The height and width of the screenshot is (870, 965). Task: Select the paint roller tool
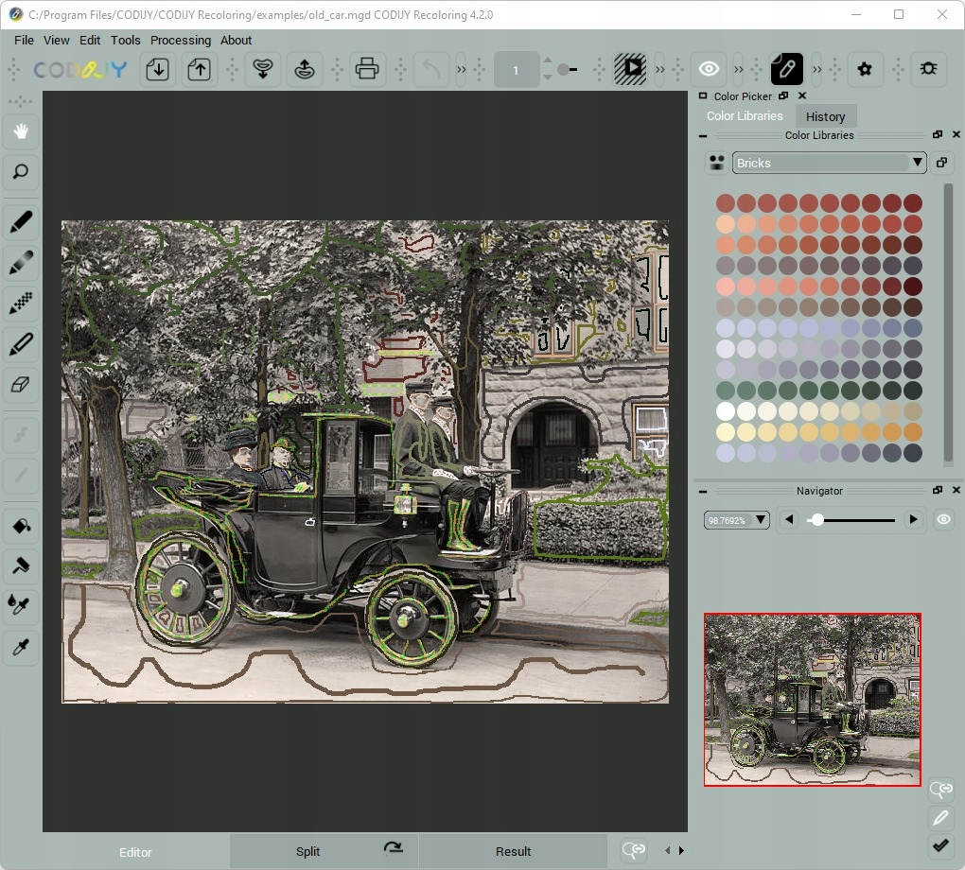[20, 565]
